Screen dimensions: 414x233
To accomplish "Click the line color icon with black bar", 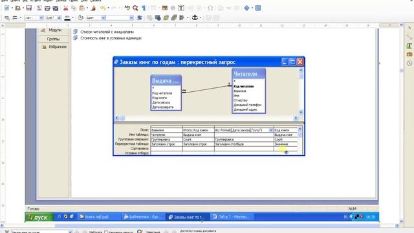I will click(67, 17).
